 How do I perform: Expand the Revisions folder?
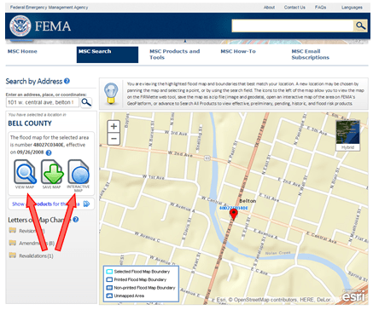[12, 231]
